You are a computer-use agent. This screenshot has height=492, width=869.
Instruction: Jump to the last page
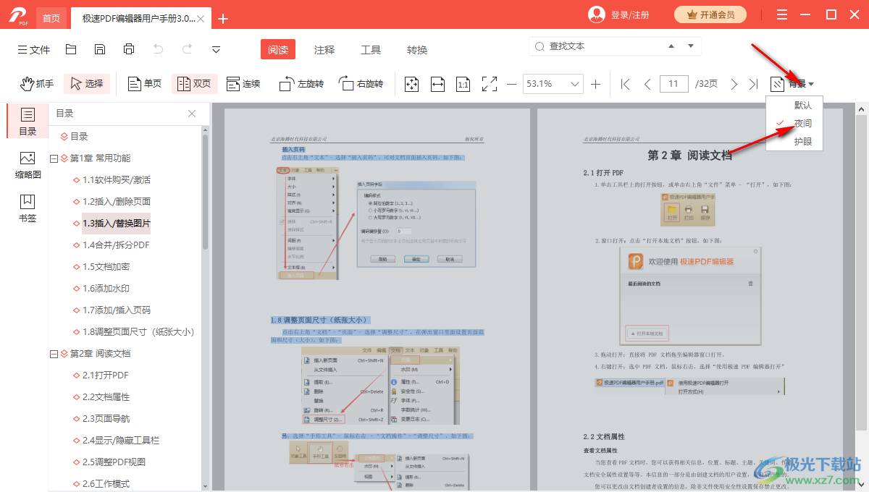pyautogui.click(x=754, y=84)
